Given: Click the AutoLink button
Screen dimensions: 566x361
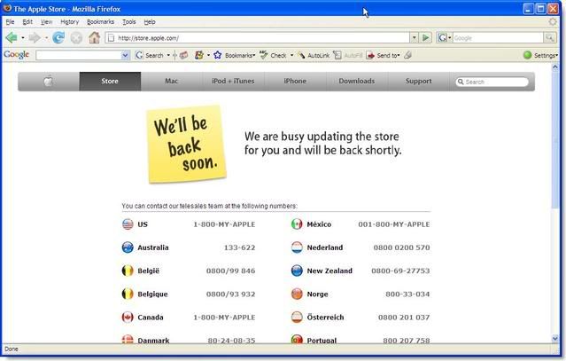Looking at the screenshot, I should [x=314, y=55].
